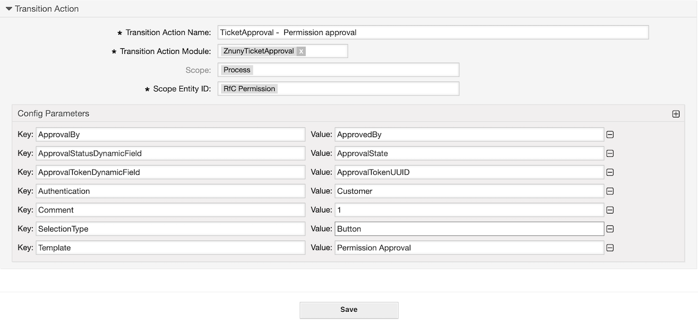
Task: Edit the Customer value field
Action: (x=469, y=191)
